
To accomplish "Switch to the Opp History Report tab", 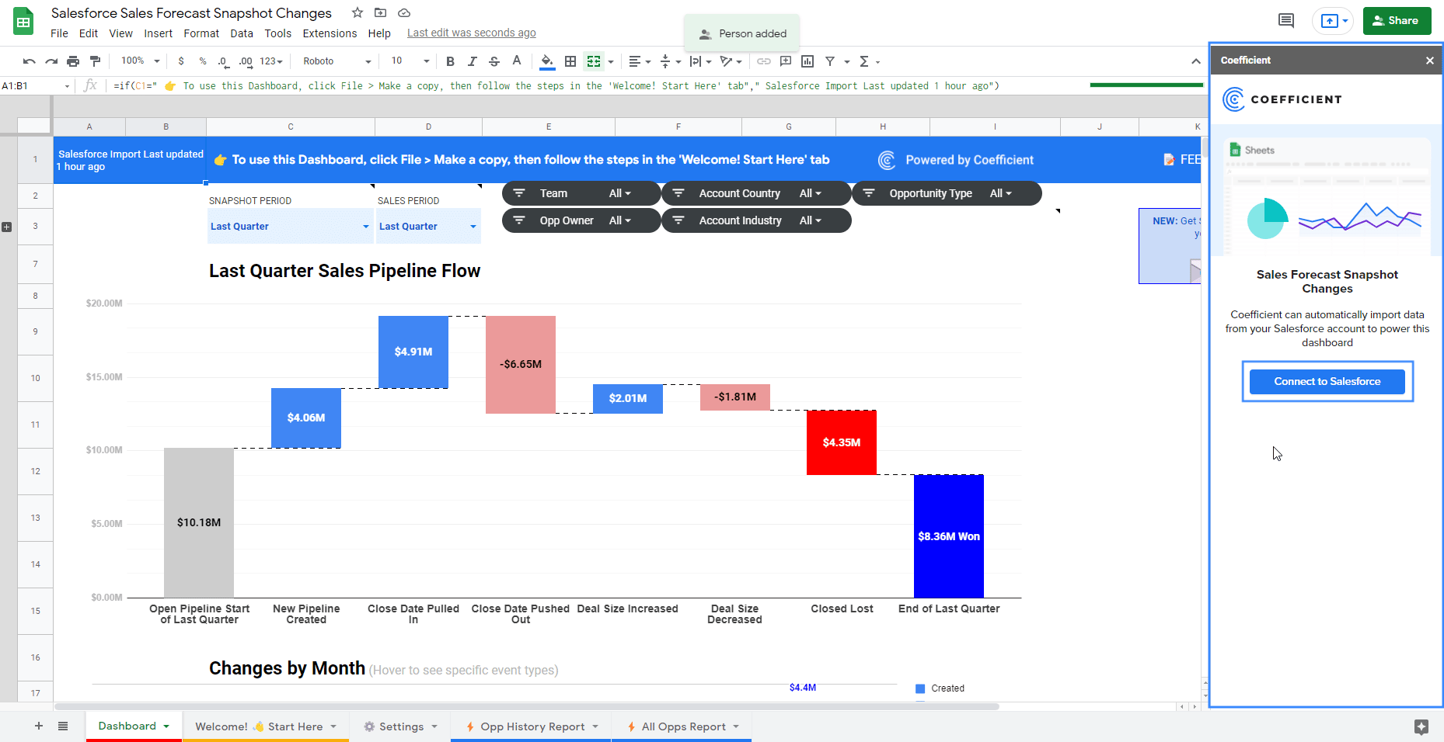I will point(532,726).
